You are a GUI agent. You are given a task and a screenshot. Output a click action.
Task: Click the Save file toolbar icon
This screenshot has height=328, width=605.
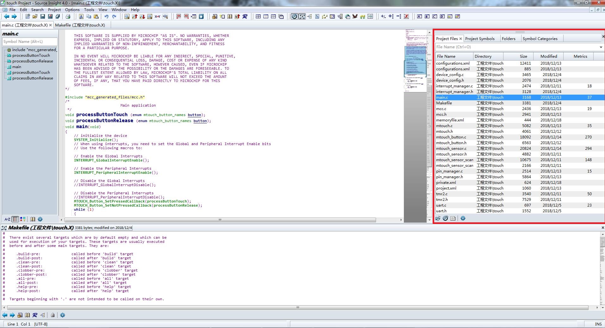coord(43,16)
